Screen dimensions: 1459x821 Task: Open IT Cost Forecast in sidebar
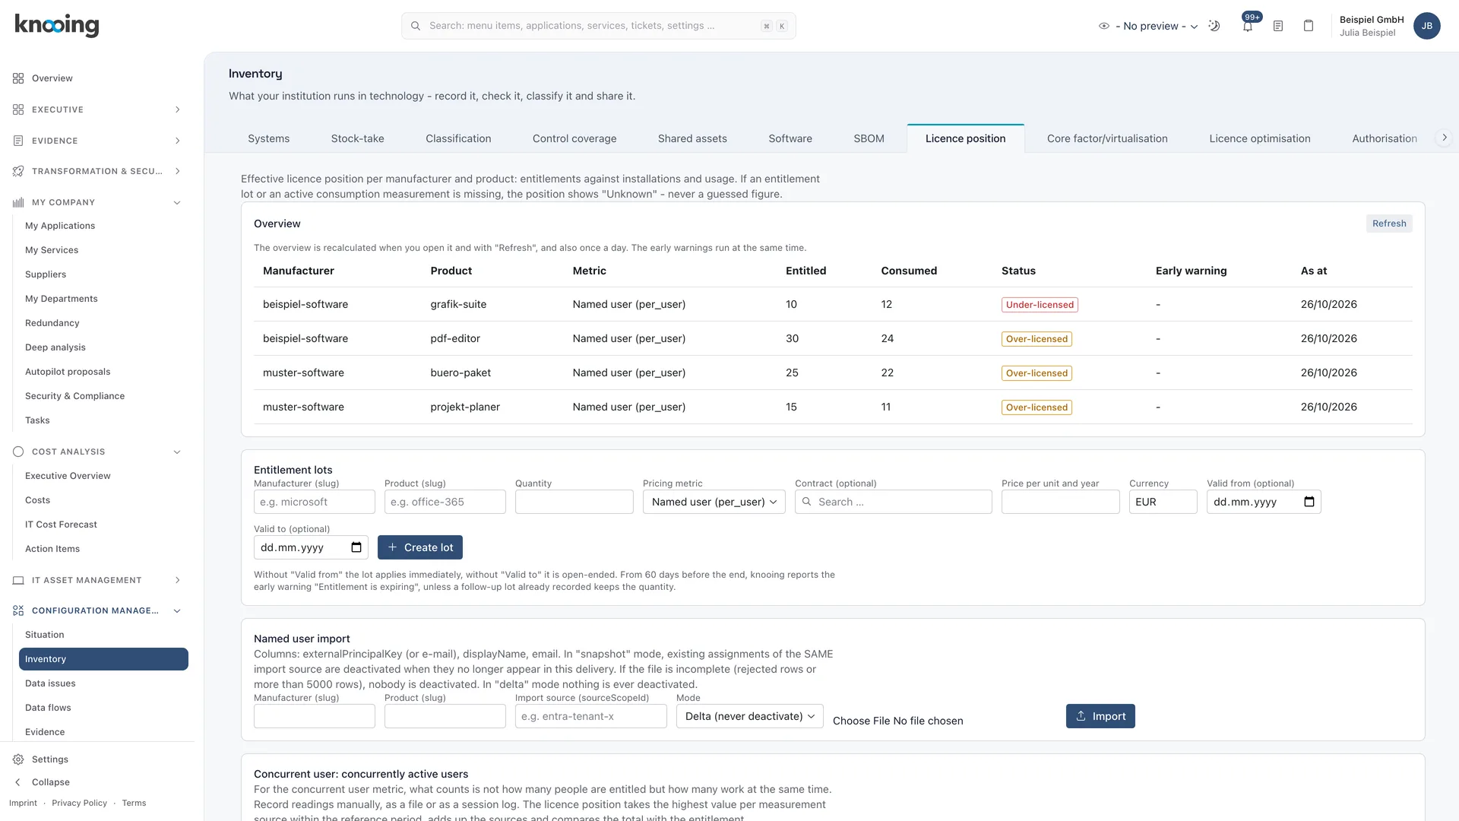tap(61, 525)
